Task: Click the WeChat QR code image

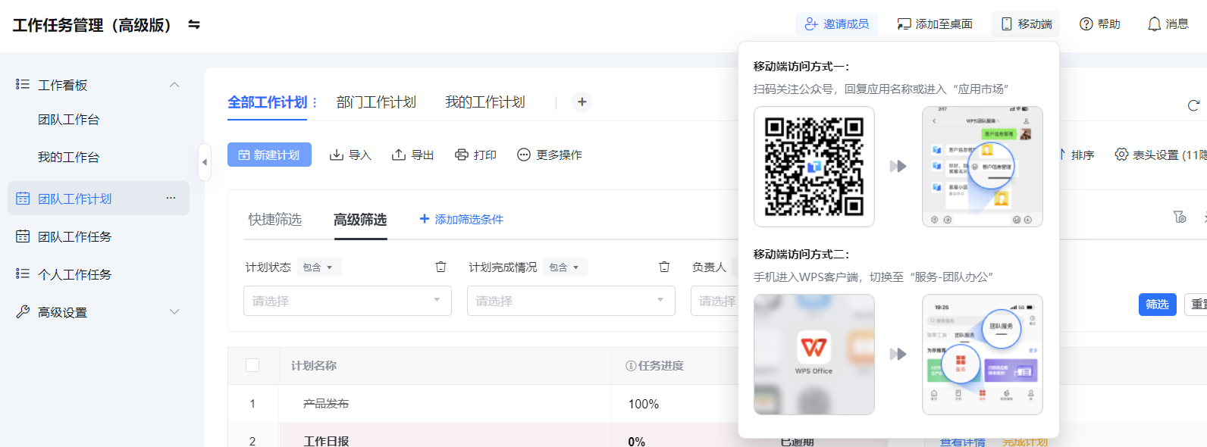Action: (814, 167)
